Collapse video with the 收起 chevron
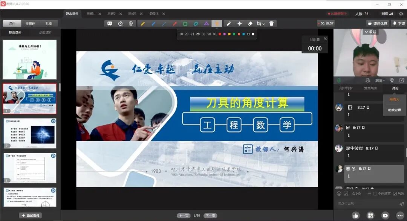 371,32
